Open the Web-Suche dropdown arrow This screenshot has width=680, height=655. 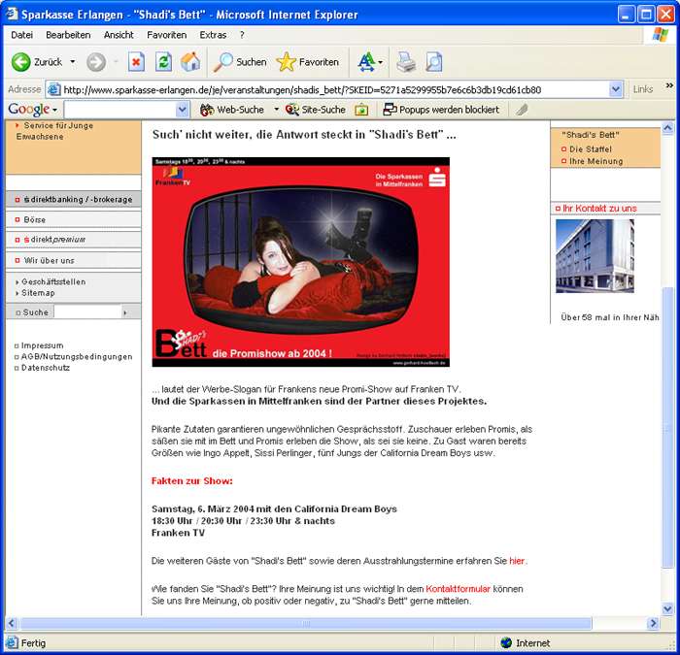[x=276, y=110]
